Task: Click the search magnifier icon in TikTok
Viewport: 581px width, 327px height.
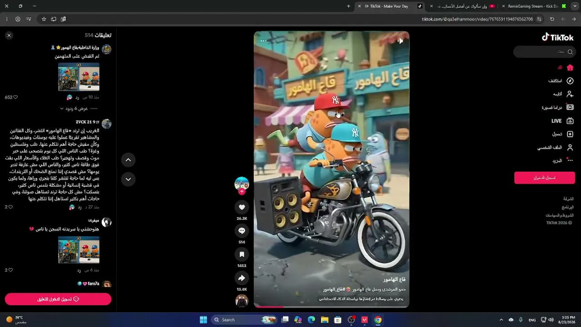Action: (570, 52)
